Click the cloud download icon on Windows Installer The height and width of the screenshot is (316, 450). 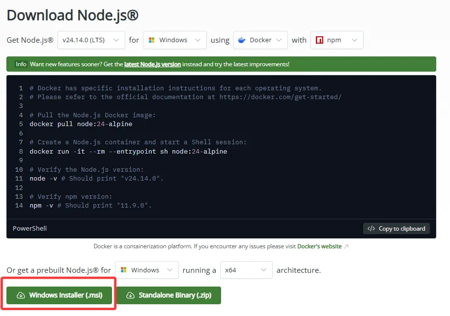(21, 295)
